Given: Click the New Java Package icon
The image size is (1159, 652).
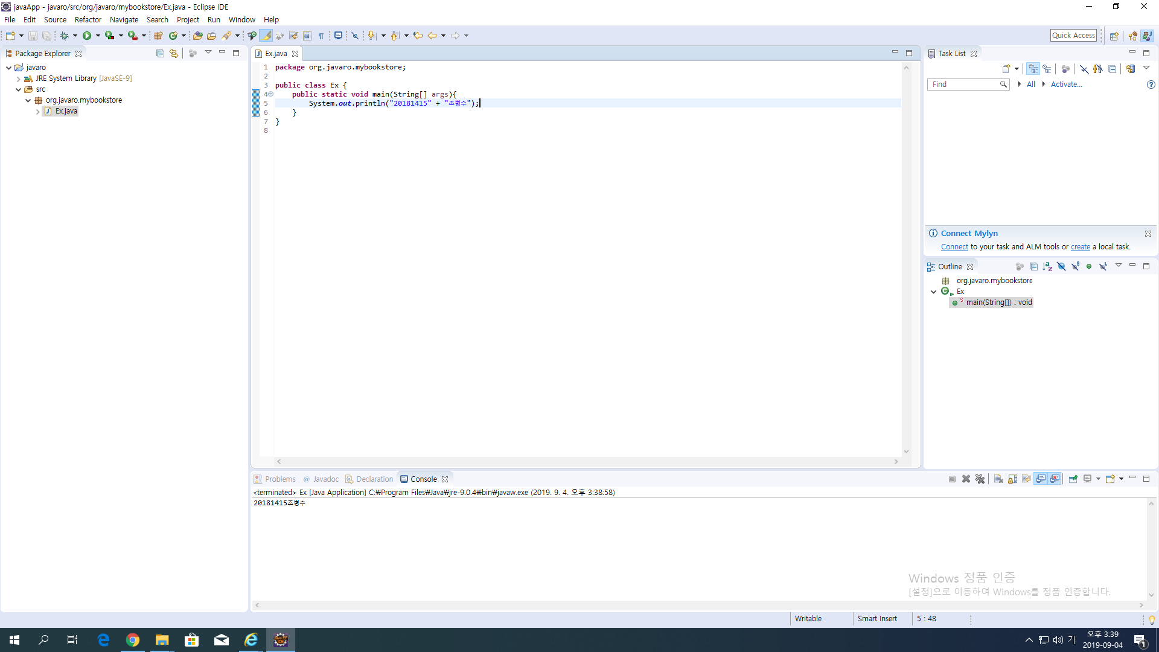Looking at the screenshot, I should [158, 36].
